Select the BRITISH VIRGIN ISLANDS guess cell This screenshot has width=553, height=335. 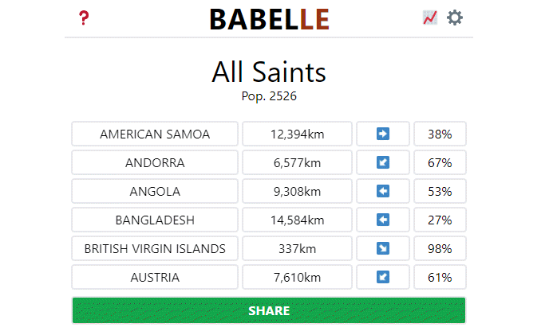tap(155, 248)
